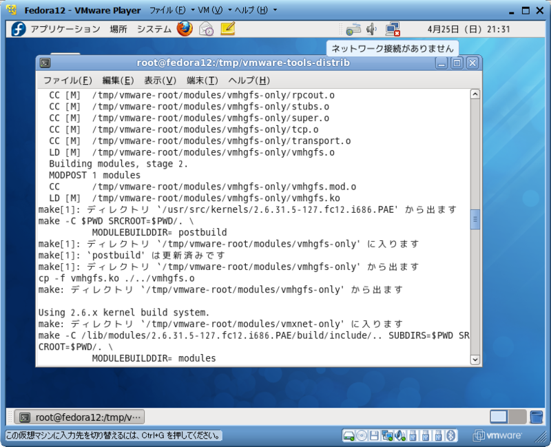Click the date and time clock applet
This screenshot has height=447, width=551.
point(468,29)
